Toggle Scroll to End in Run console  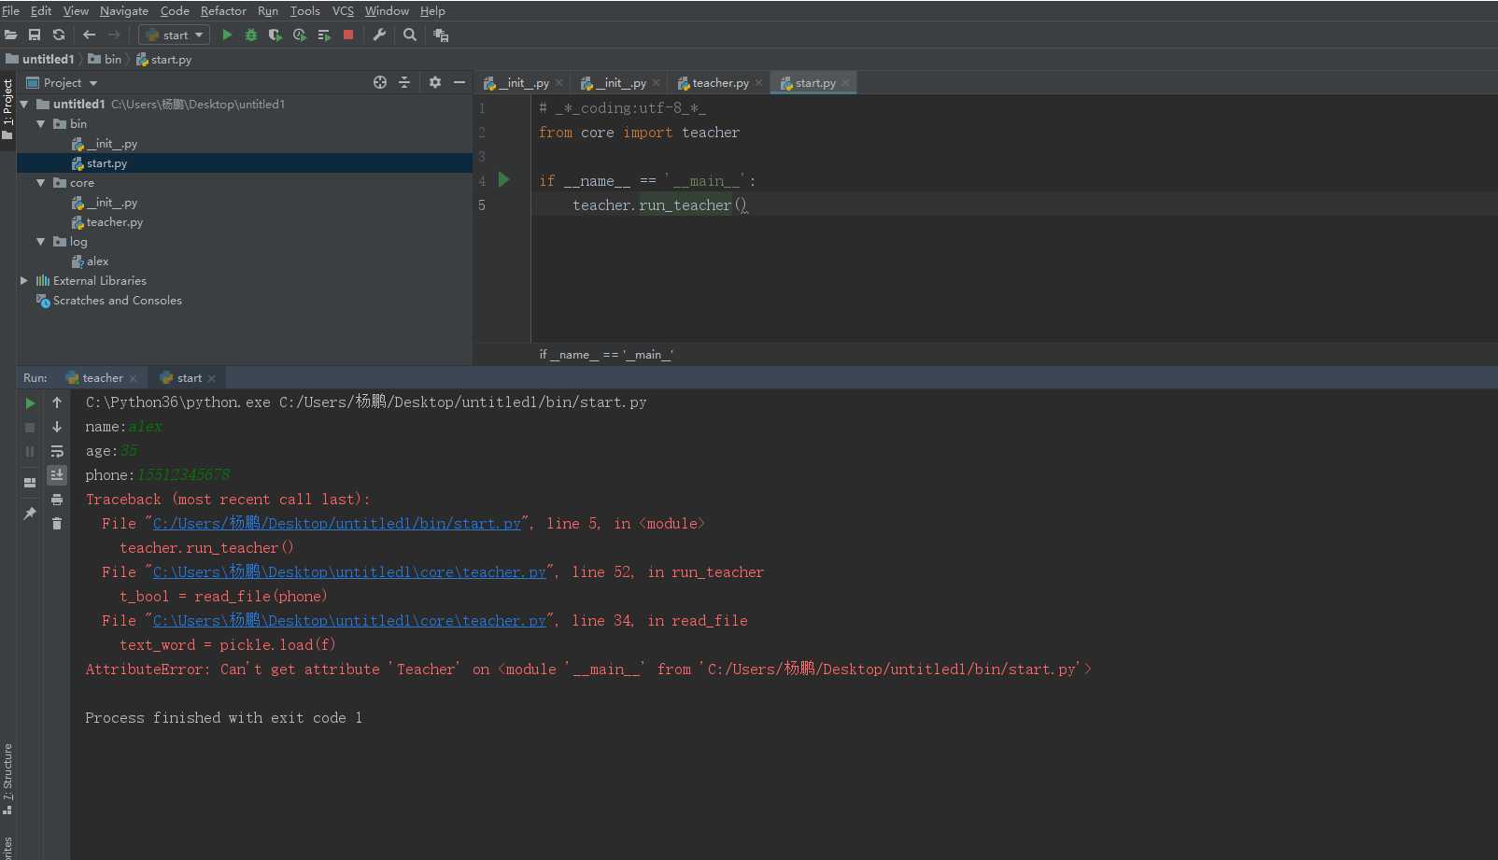coord(57,475)
